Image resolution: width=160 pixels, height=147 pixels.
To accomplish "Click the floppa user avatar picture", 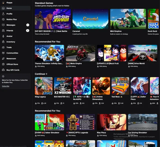I will pyautogui.click(x=3, y=2).
